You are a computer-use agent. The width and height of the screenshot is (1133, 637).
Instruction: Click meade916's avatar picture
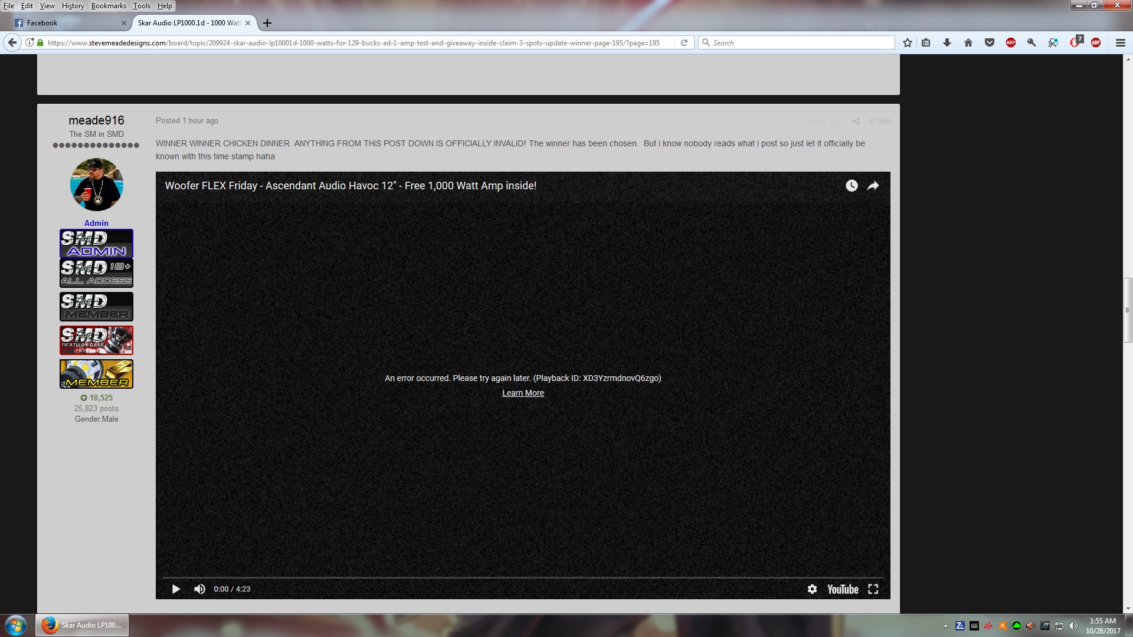[x=96, y=185]
